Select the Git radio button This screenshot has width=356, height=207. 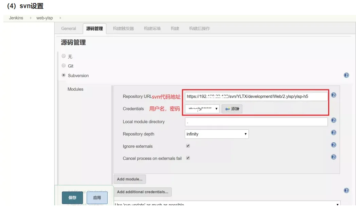point(64,65)
